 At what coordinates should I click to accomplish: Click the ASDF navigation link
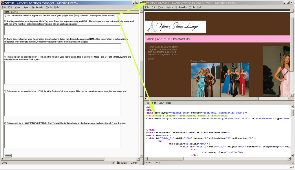click(151, 39)
